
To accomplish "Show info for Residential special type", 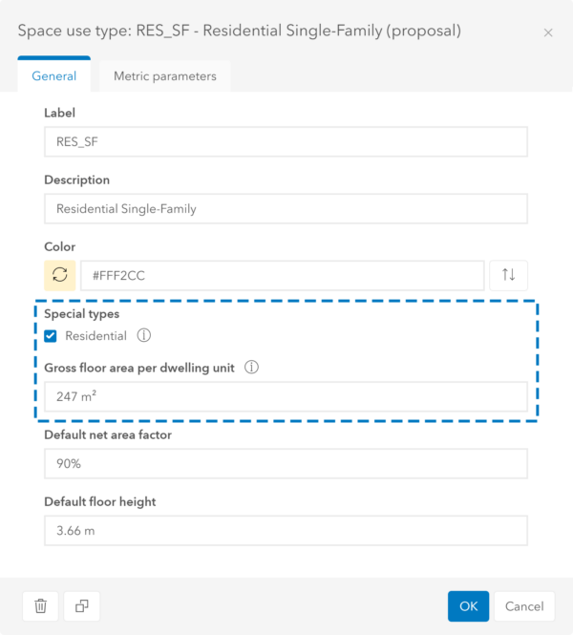I will [144, 336].
